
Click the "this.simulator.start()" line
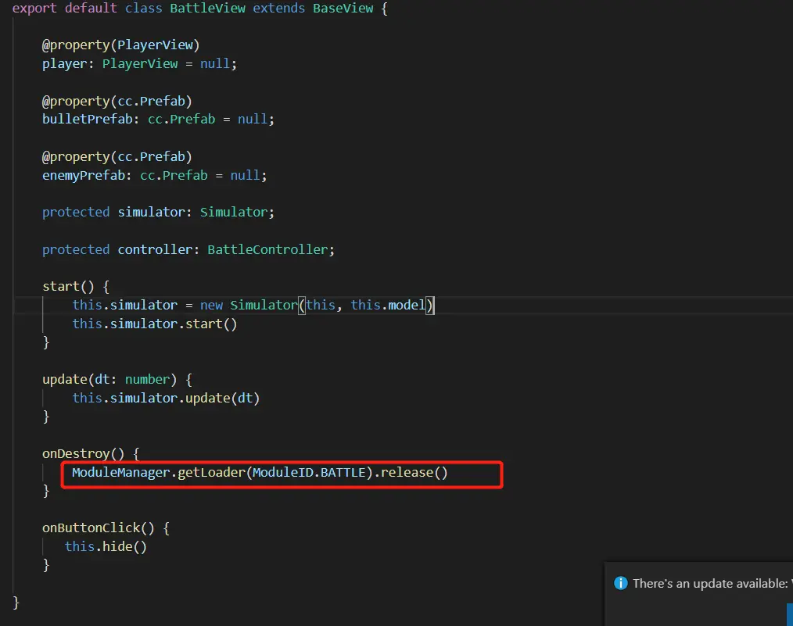(x=155, y=324)
